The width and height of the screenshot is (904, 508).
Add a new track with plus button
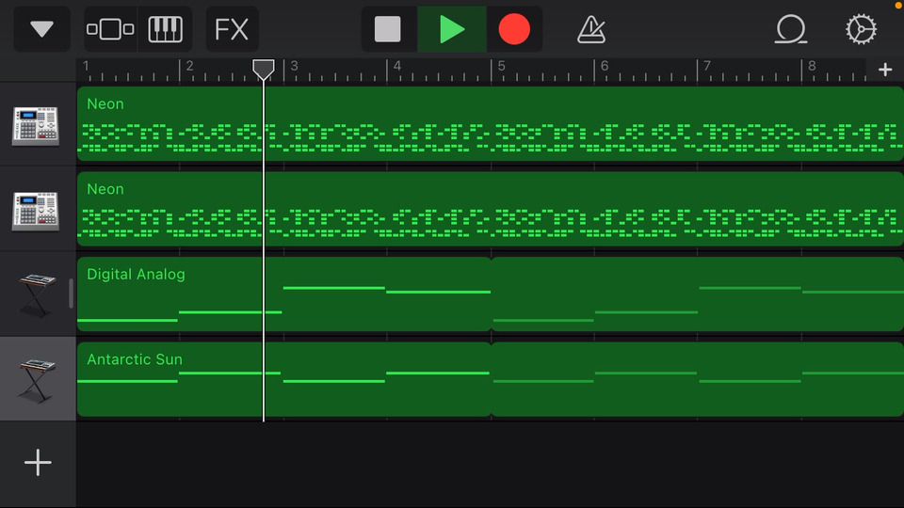[38, 463]
